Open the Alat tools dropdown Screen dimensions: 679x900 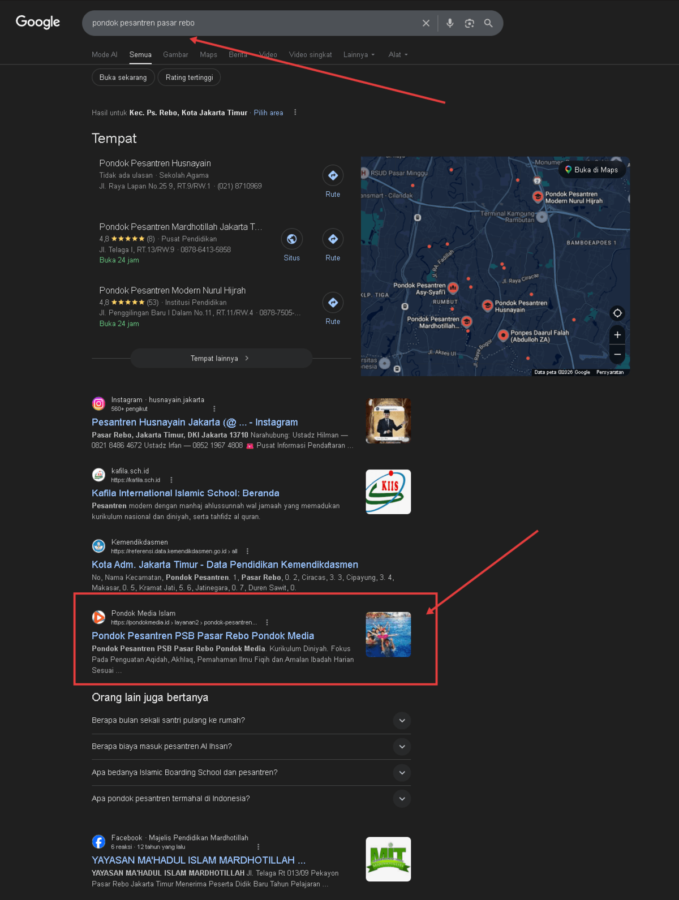coord(398,55)
